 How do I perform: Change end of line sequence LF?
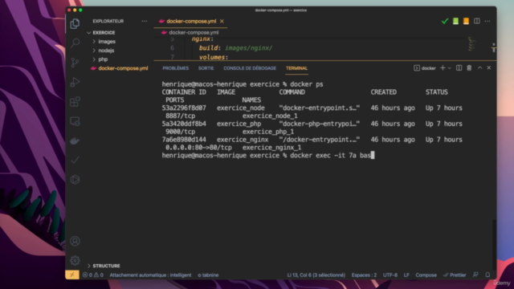point(406,275)
